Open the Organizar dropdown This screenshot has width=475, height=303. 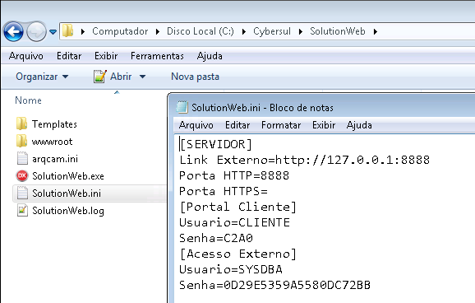(x=42, y=77)
